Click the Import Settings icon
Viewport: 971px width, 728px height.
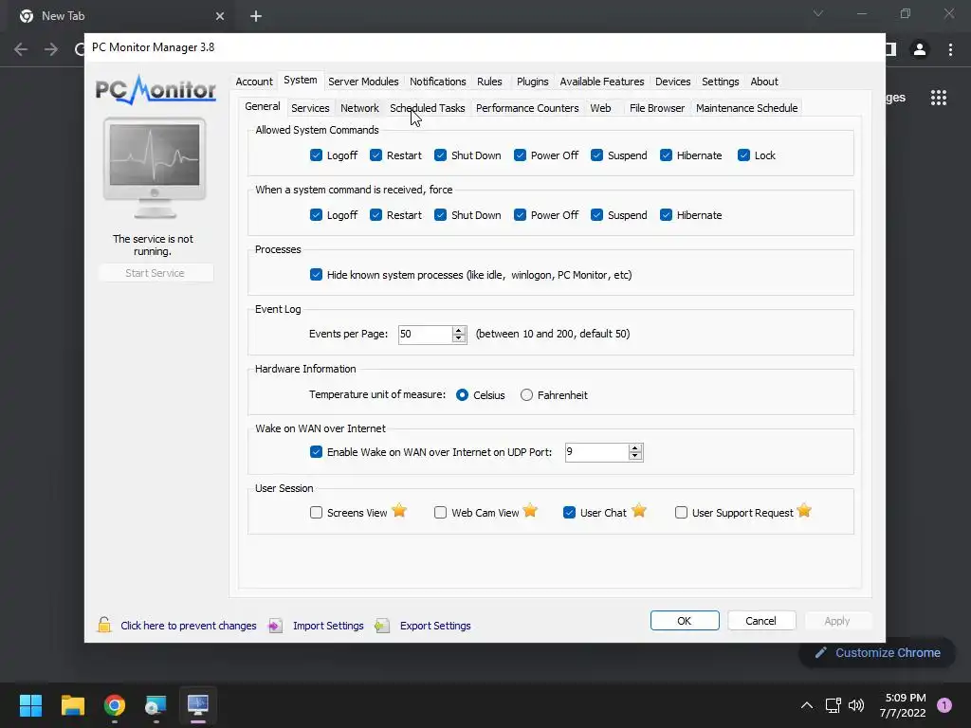coord(276,626)
